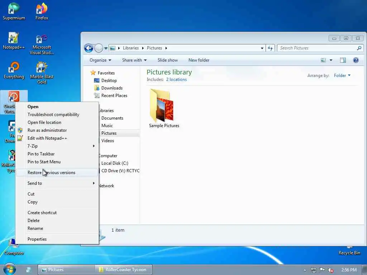Expand the arrow after Libraries in address bar
Screen dimensions: 367x275
pyautogui.click(x=143, y=48)
